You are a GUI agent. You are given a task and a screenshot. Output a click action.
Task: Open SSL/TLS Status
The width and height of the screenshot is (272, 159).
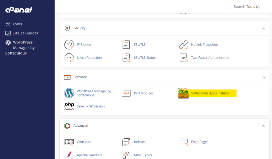coord(145,58)
